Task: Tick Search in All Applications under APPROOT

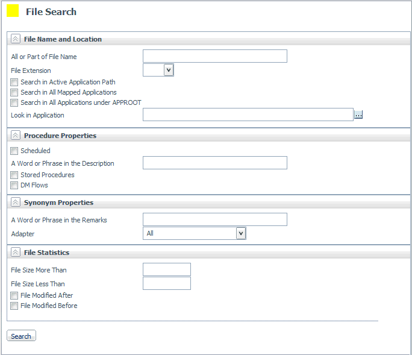Action: click(x=14, y=103)
